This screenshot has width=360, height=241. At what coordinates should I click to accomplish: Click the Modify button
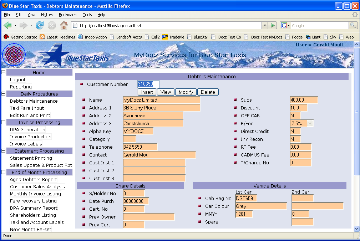point(186,92)
